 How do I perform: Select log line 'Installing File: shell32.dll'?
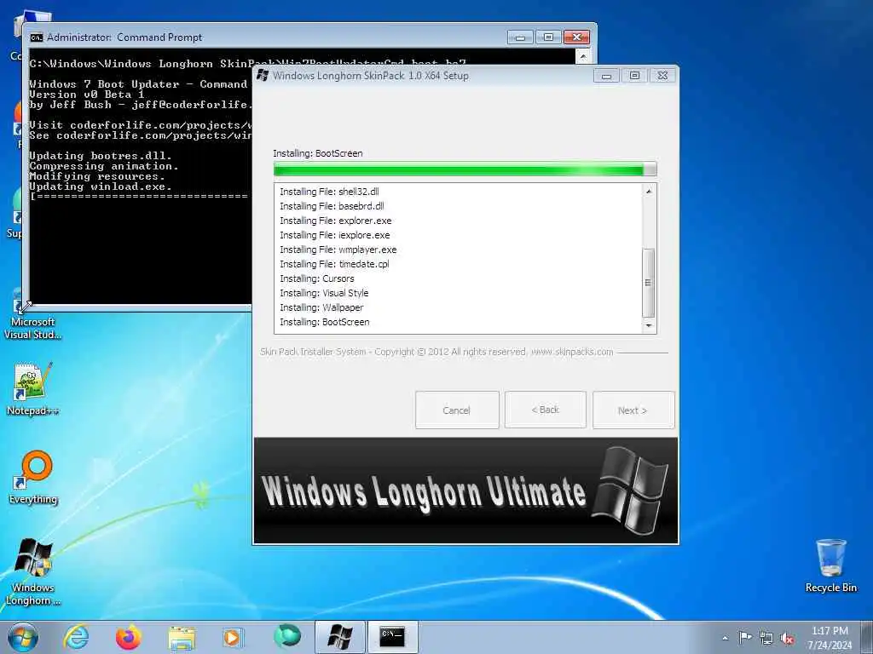[x=329, y=192]
